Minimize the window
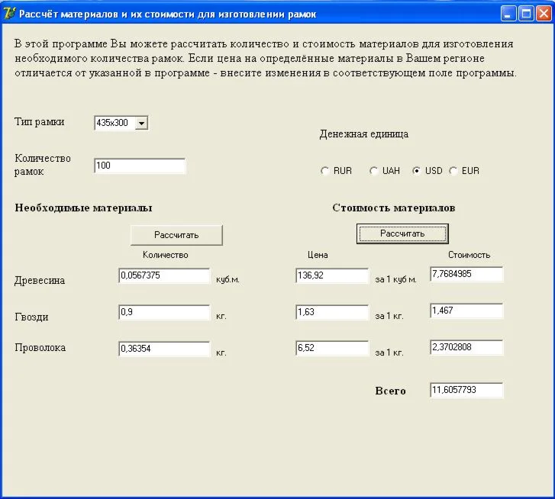Screen dimensions: 555x499 (508, 14)
